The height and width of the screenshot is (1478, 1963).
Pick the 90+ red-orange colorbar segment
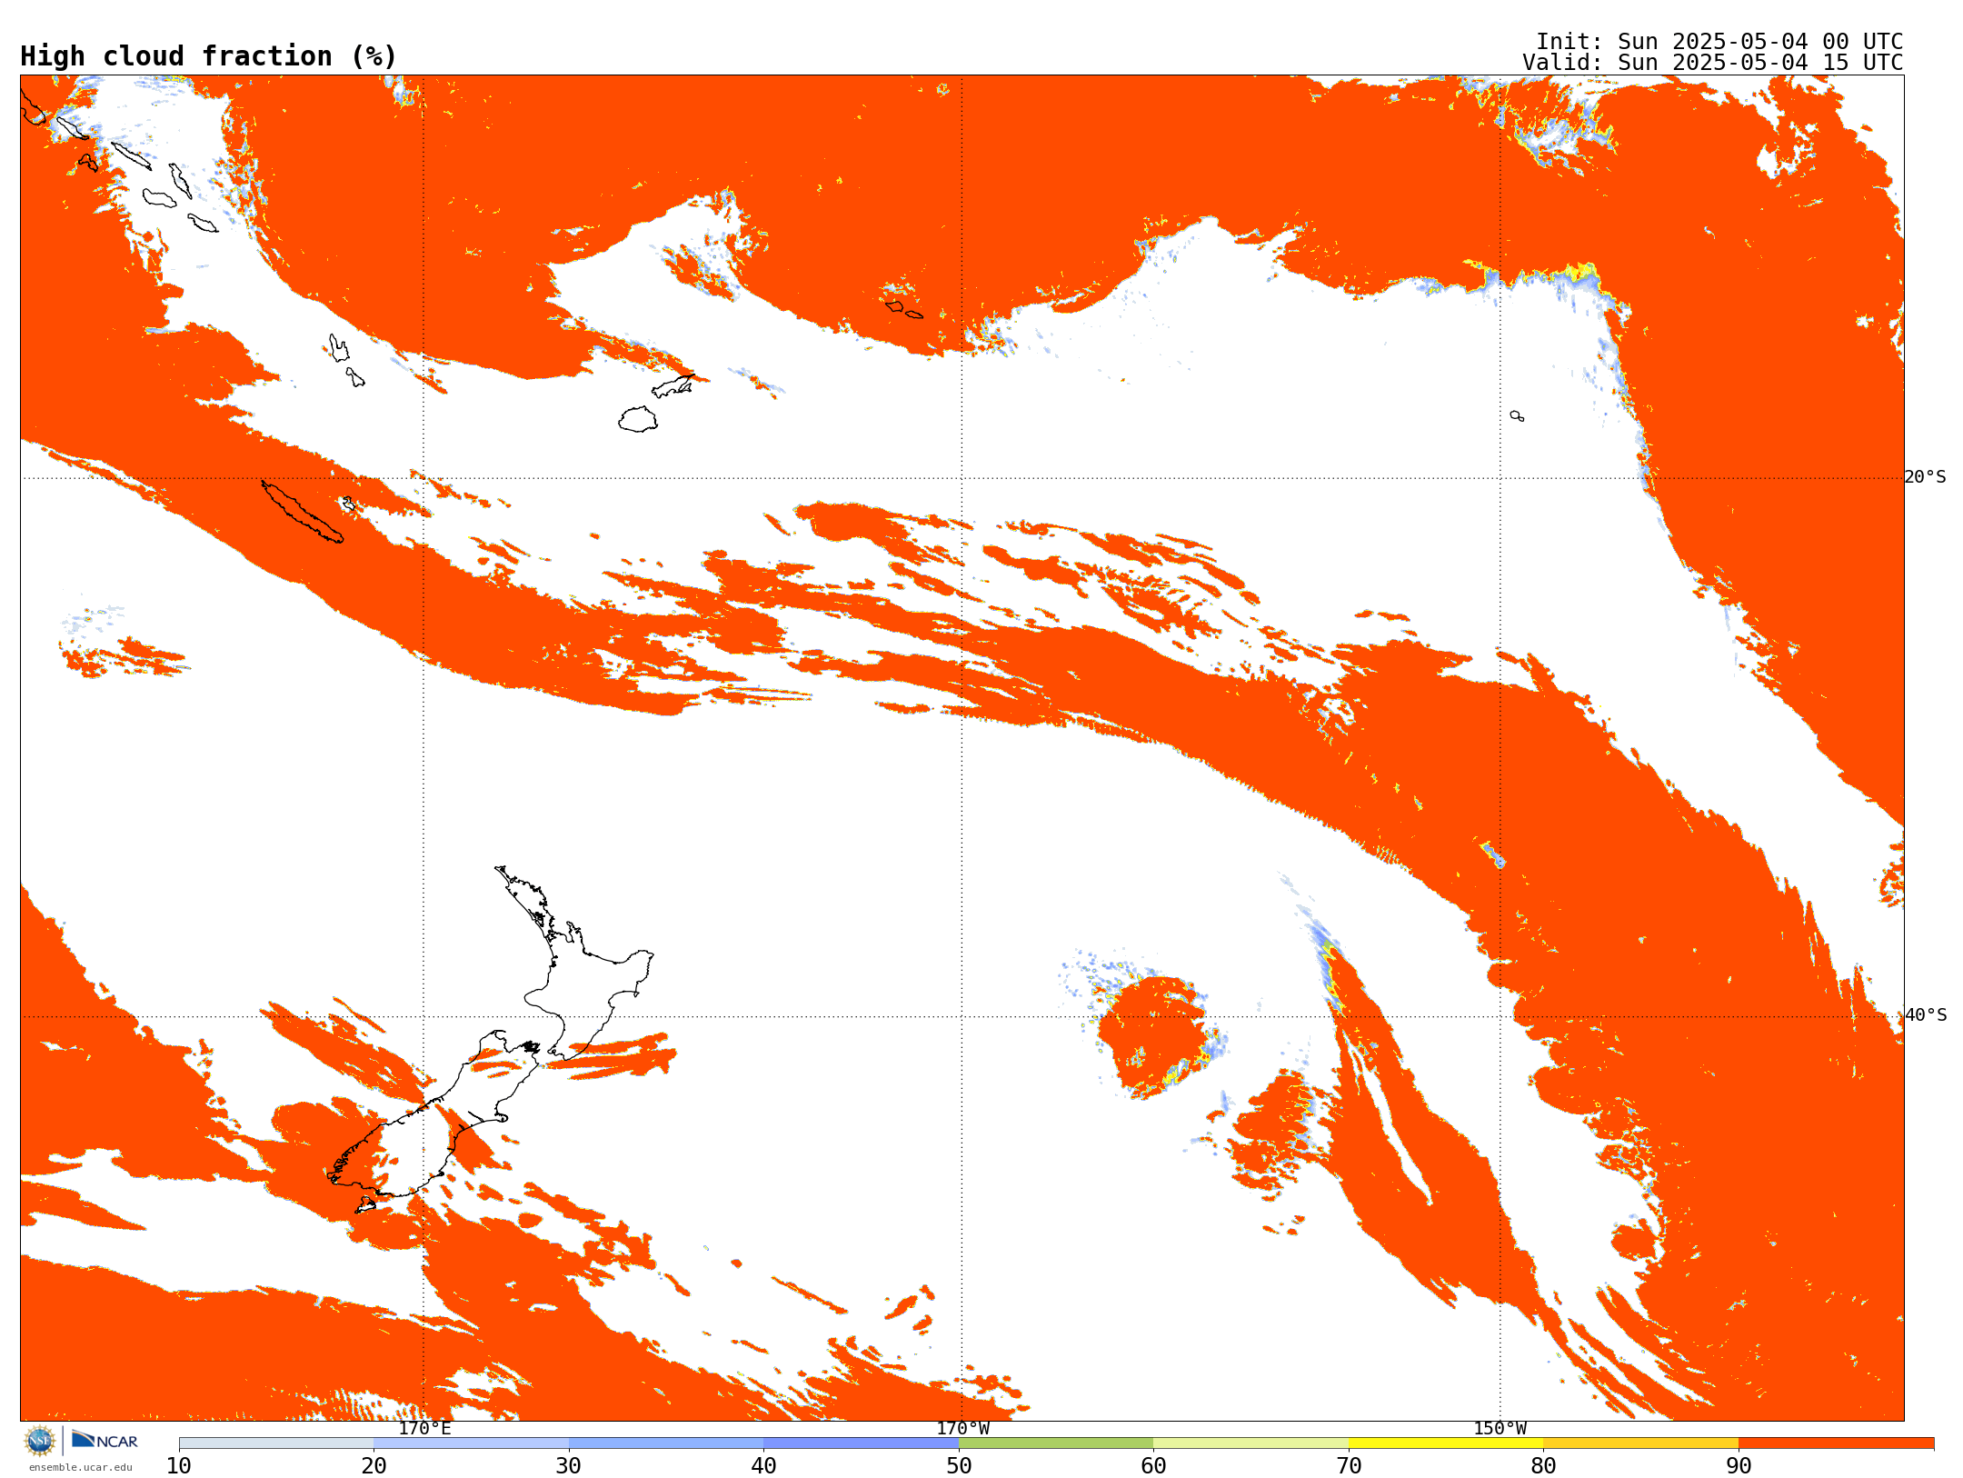[x=1836, y=1443]
